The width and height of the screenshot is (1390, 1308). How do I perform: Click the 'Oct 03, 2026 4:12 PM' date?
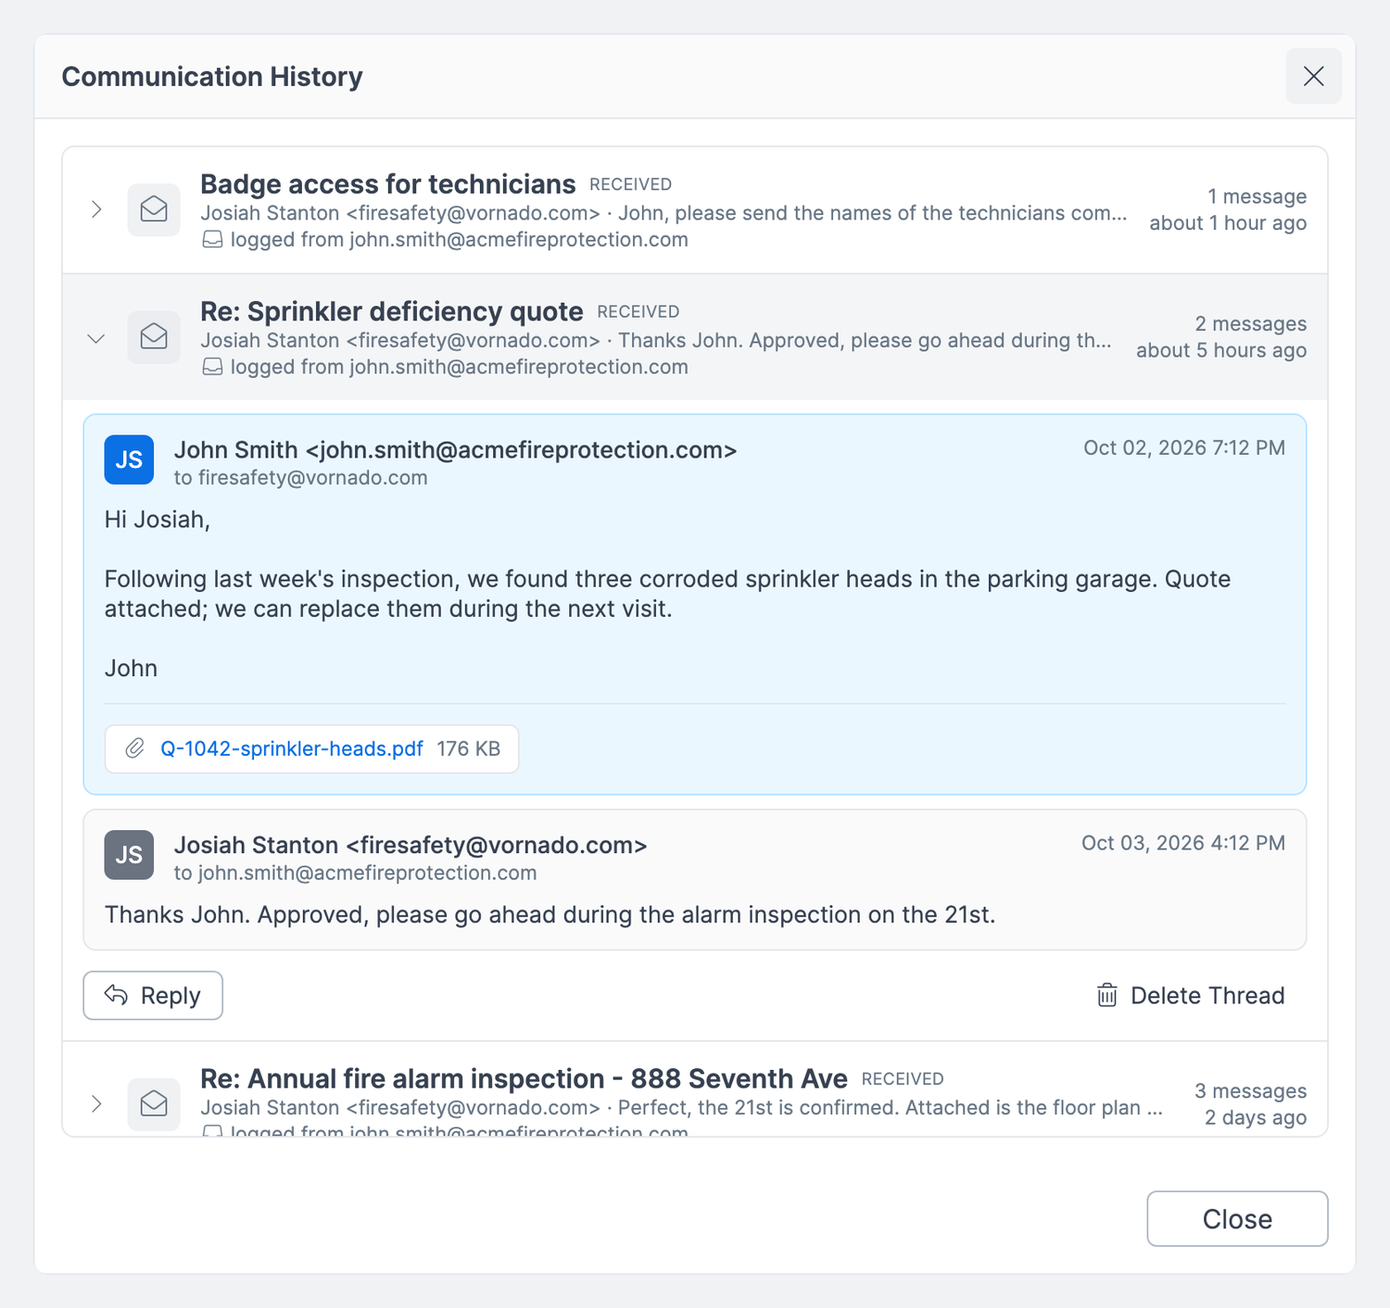1183,843
